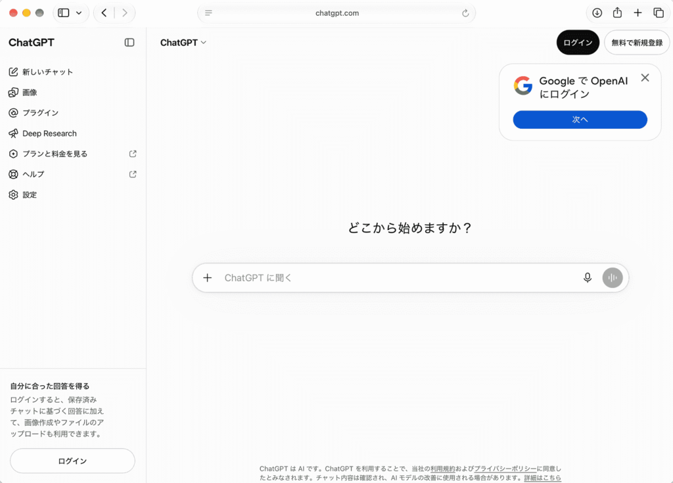Click the black ログイン button at top
The image size is (673, 483).
(x=578, y=43)
